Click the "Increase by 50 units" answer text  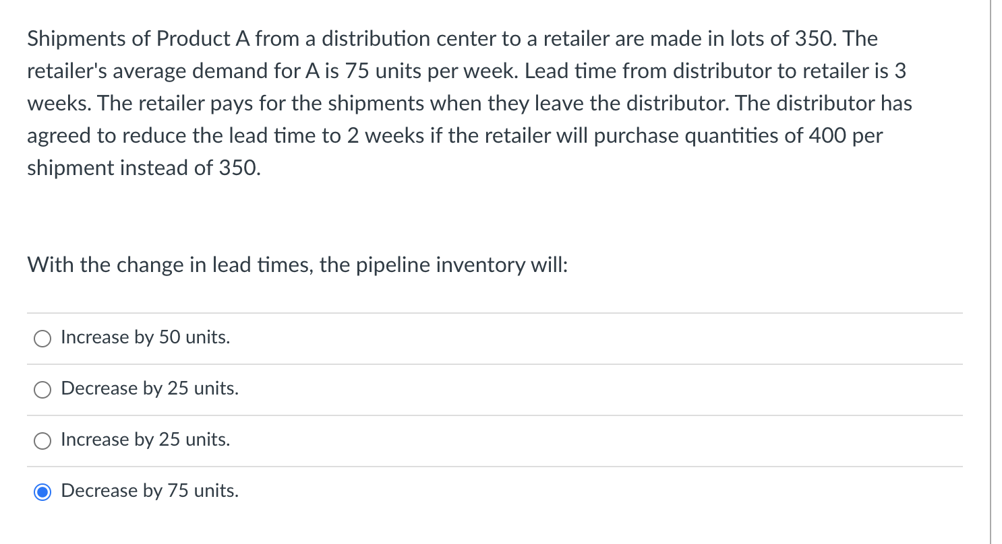(x=145, y=338)
